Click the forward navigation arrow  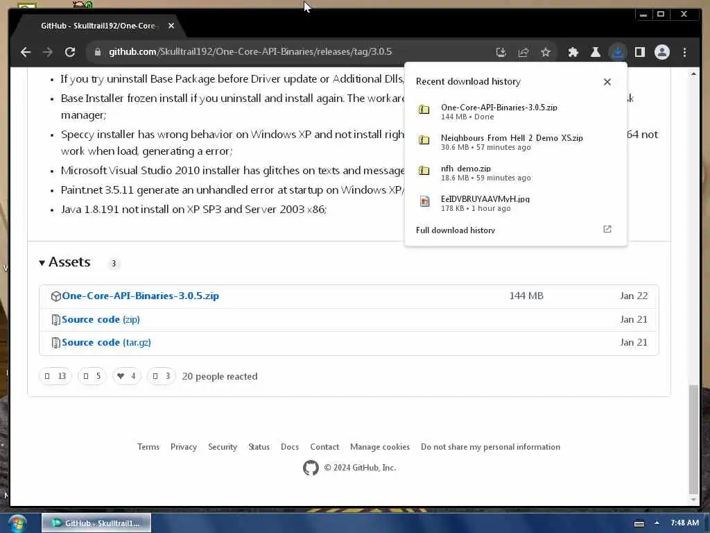click(x=48, y=52)
